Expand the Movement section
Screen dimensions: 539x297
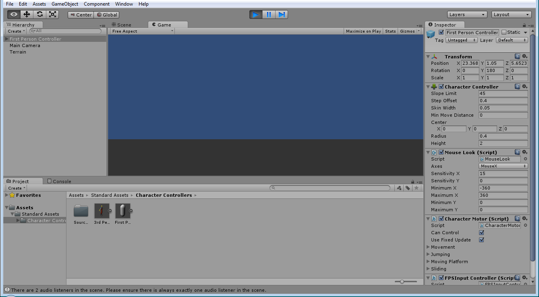click(x=428, y=247)
